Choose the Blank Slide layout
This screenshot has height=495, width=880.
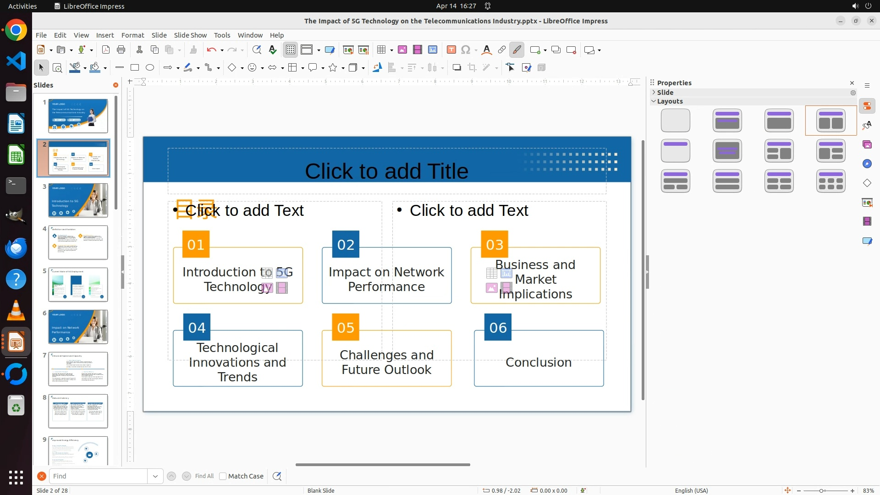pos(676,121)
